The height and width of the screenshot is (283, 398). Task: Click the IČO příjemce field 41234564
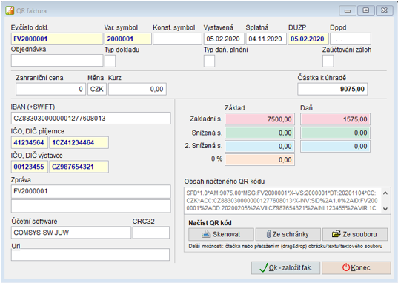[30, 142]
